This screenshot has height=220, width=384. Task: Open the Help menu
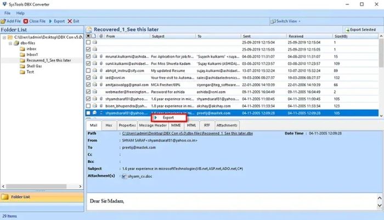coord(20,13)
